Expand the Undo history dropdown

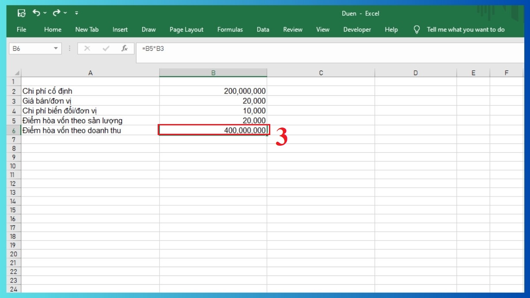click(45, 14)
